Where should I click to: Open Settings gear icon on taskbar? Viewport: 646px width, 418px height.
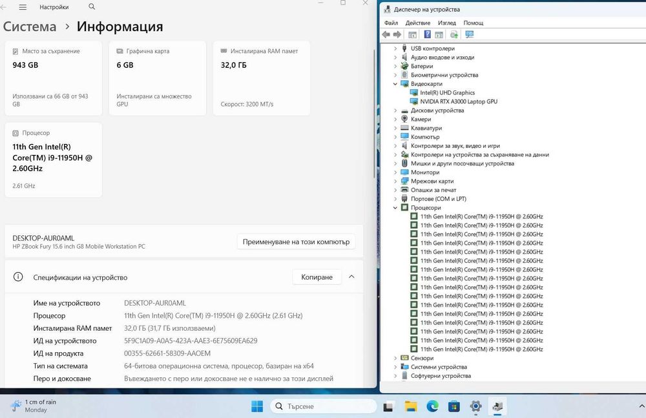475,406
